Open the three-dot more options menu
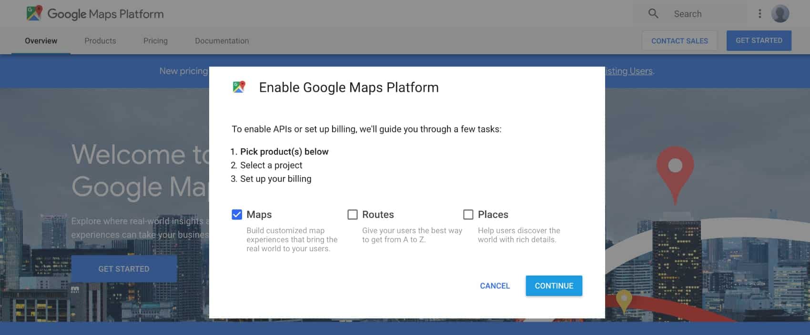Image resolution: width=810 pixels, height=335 pixels. tap(759, 14)
